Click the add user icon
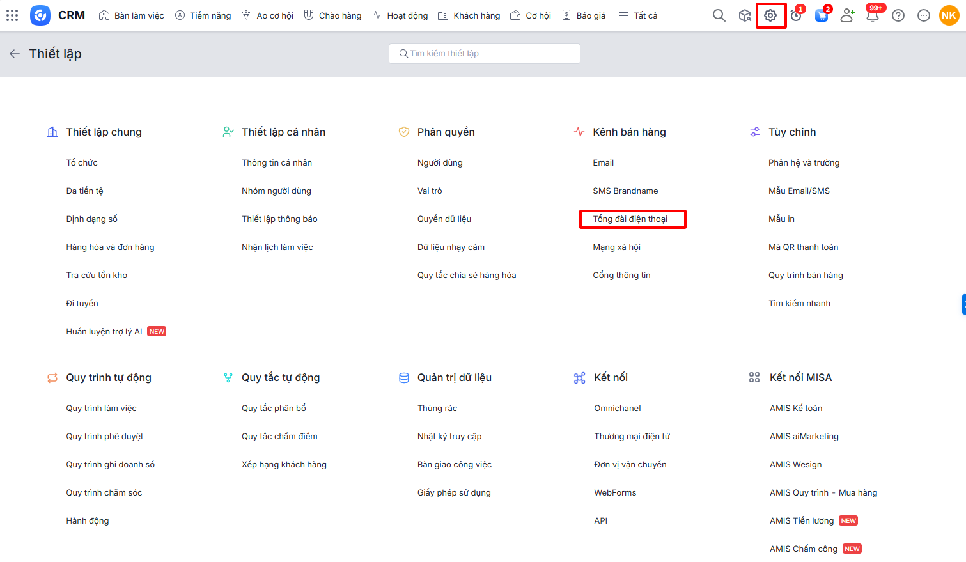 click(x=847, y=15)
